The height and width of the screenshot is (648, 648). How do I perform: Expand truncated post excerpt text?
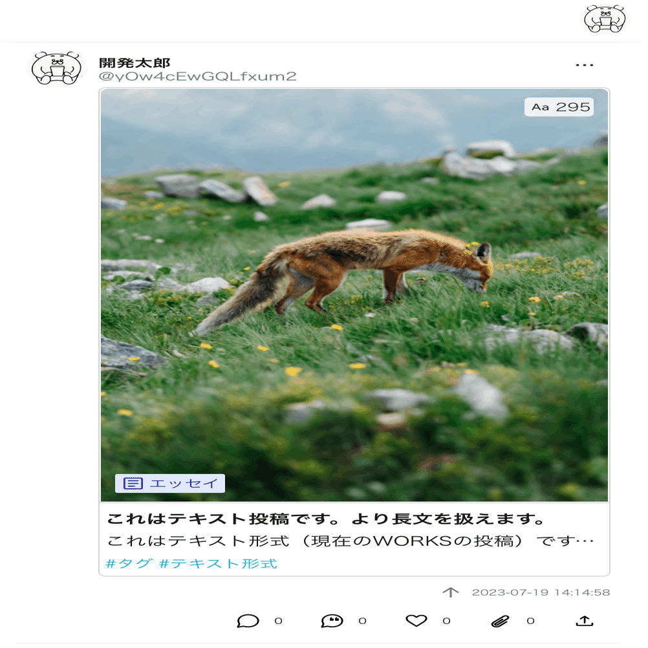coord(351,541)
